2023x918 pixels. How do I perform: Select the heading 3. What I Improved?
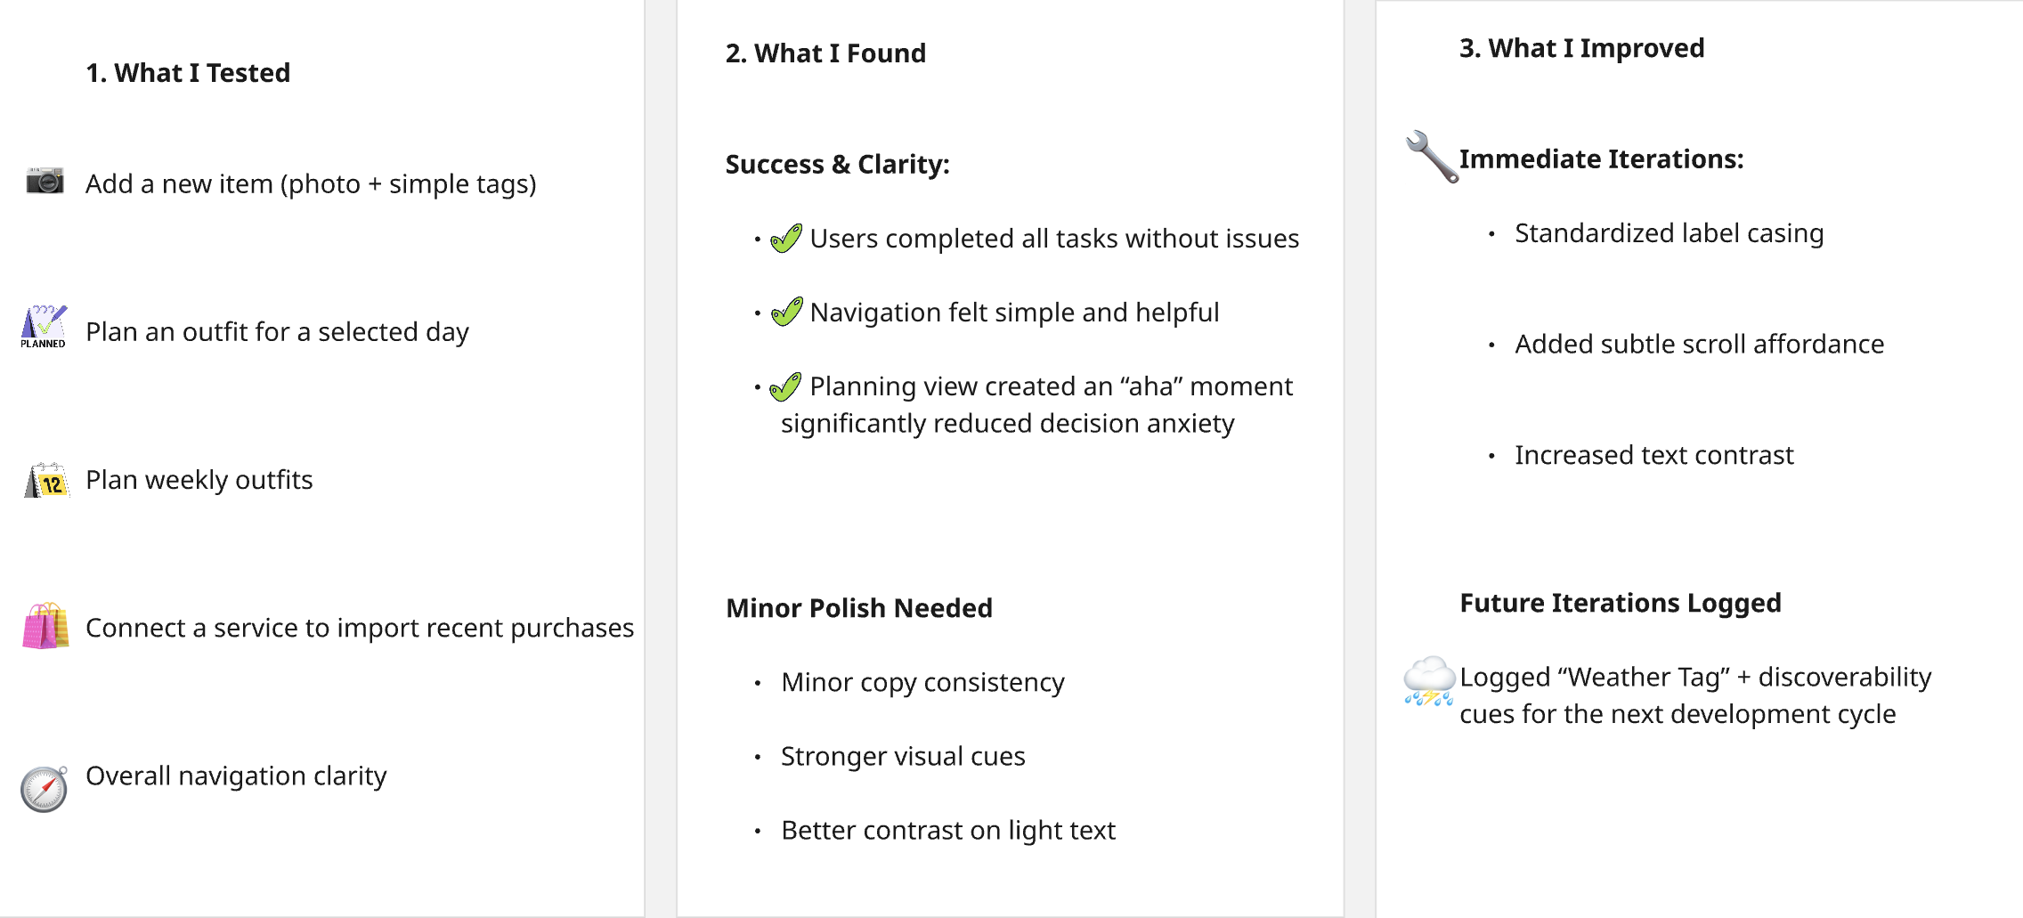coord(1581,48)
